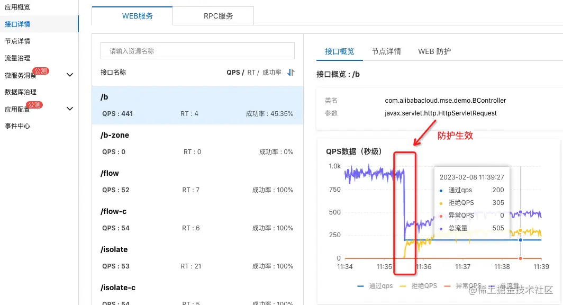This screenshot has height=305, width=563.
Task: Focus the 请输入资源名称 search field
Action: click(197, 51)
